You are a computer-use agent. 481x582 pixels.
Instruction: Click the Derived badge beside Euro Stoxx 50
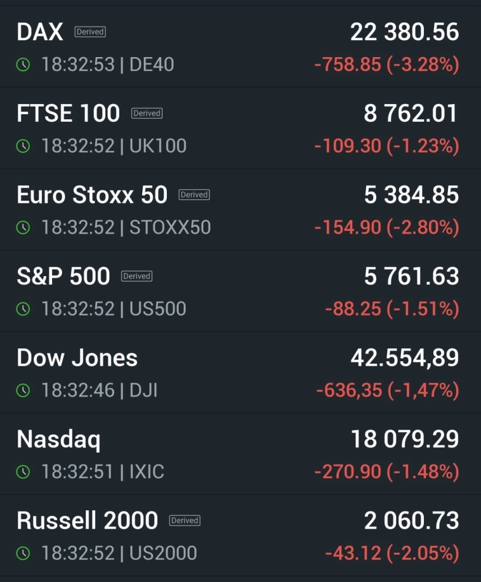194,195
